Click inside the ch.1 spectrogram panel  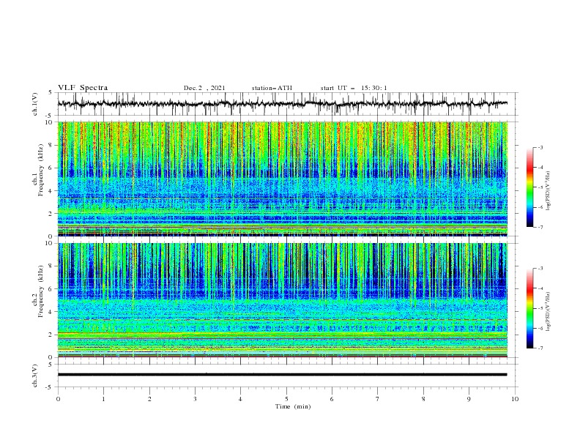(283, 179)
